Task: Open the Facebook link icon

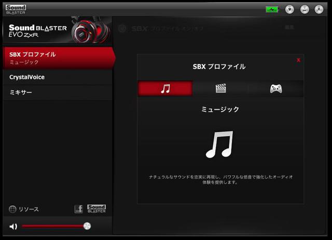Action: point(78,209)
